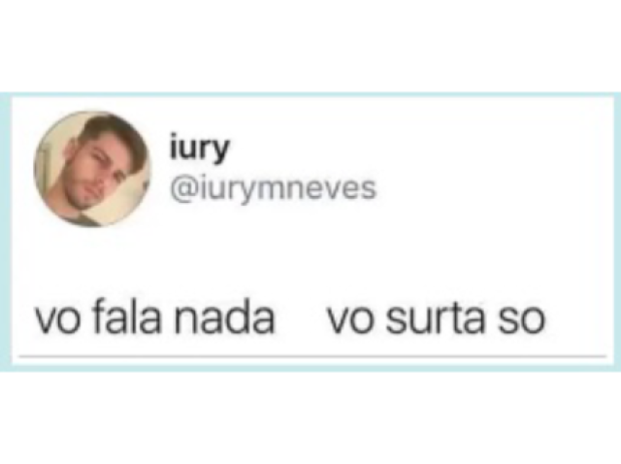Open iury's circular profile picture
The width and height of the screenshot is (621, 464).
93,169
